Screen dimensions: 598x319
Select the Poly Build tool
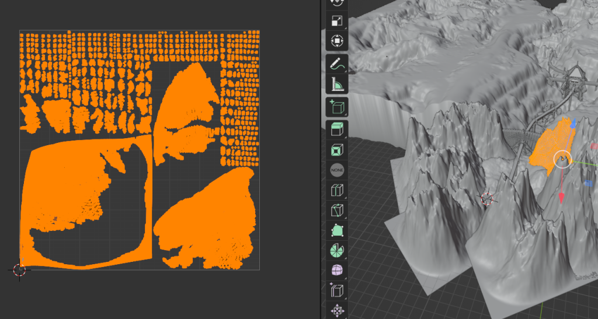coord(337,231)
